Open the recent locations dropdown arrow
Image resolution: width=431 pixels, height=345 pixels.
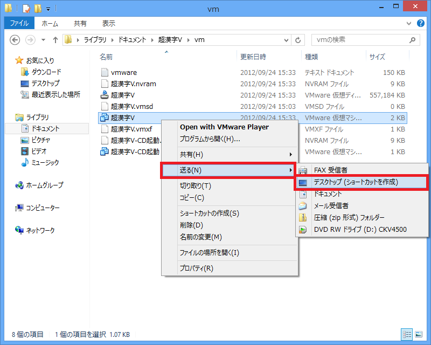(x=43, y=40)
